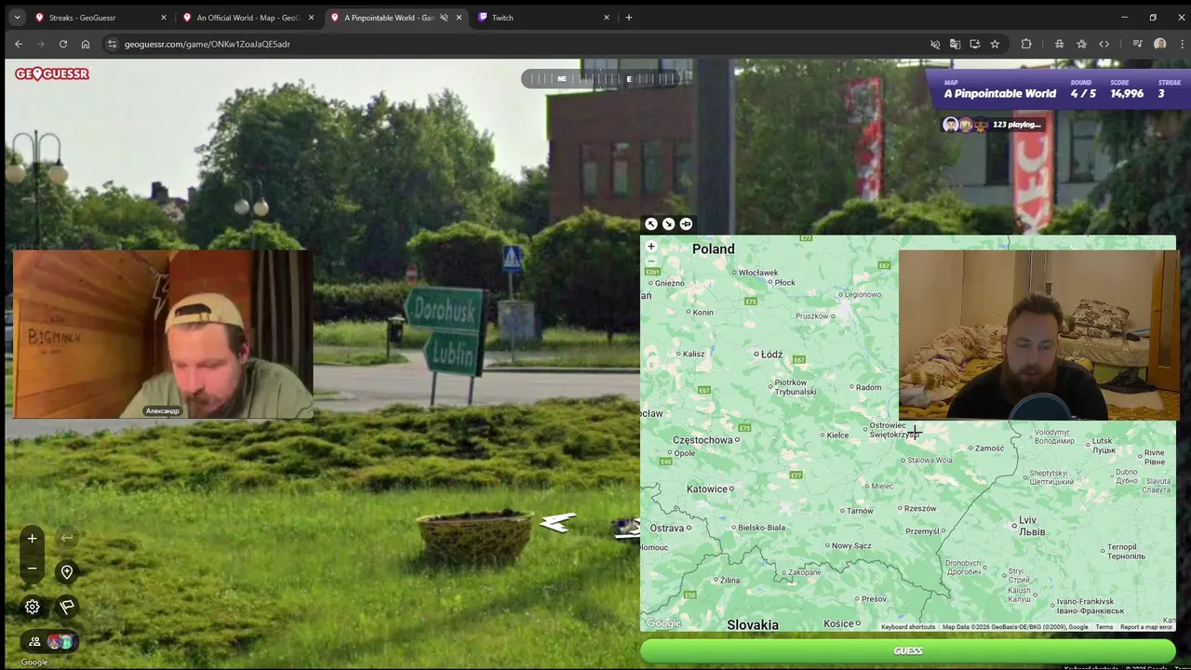This screenshot has width=1191, height=670.
Task: Open Chrome three-dot menu
Action: pyautogui.click(x=1182, y=44)
